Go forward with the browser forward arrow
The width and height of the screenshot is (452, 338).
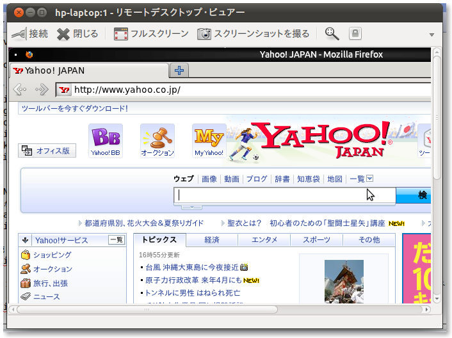pos(42,90)
